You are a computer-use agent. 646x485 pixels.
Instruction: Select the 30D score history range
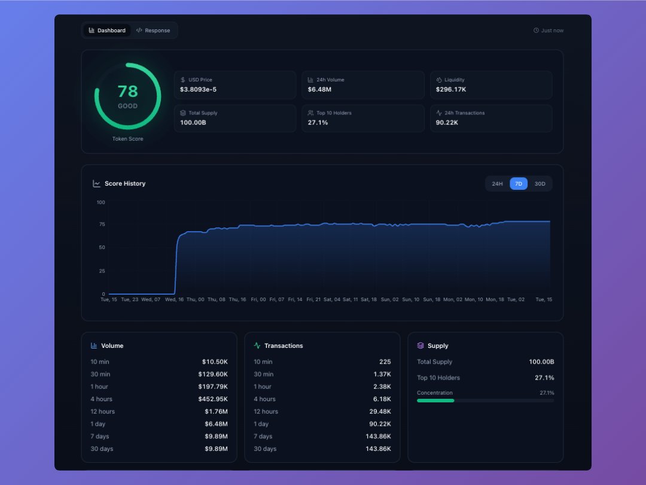[540, 184]
